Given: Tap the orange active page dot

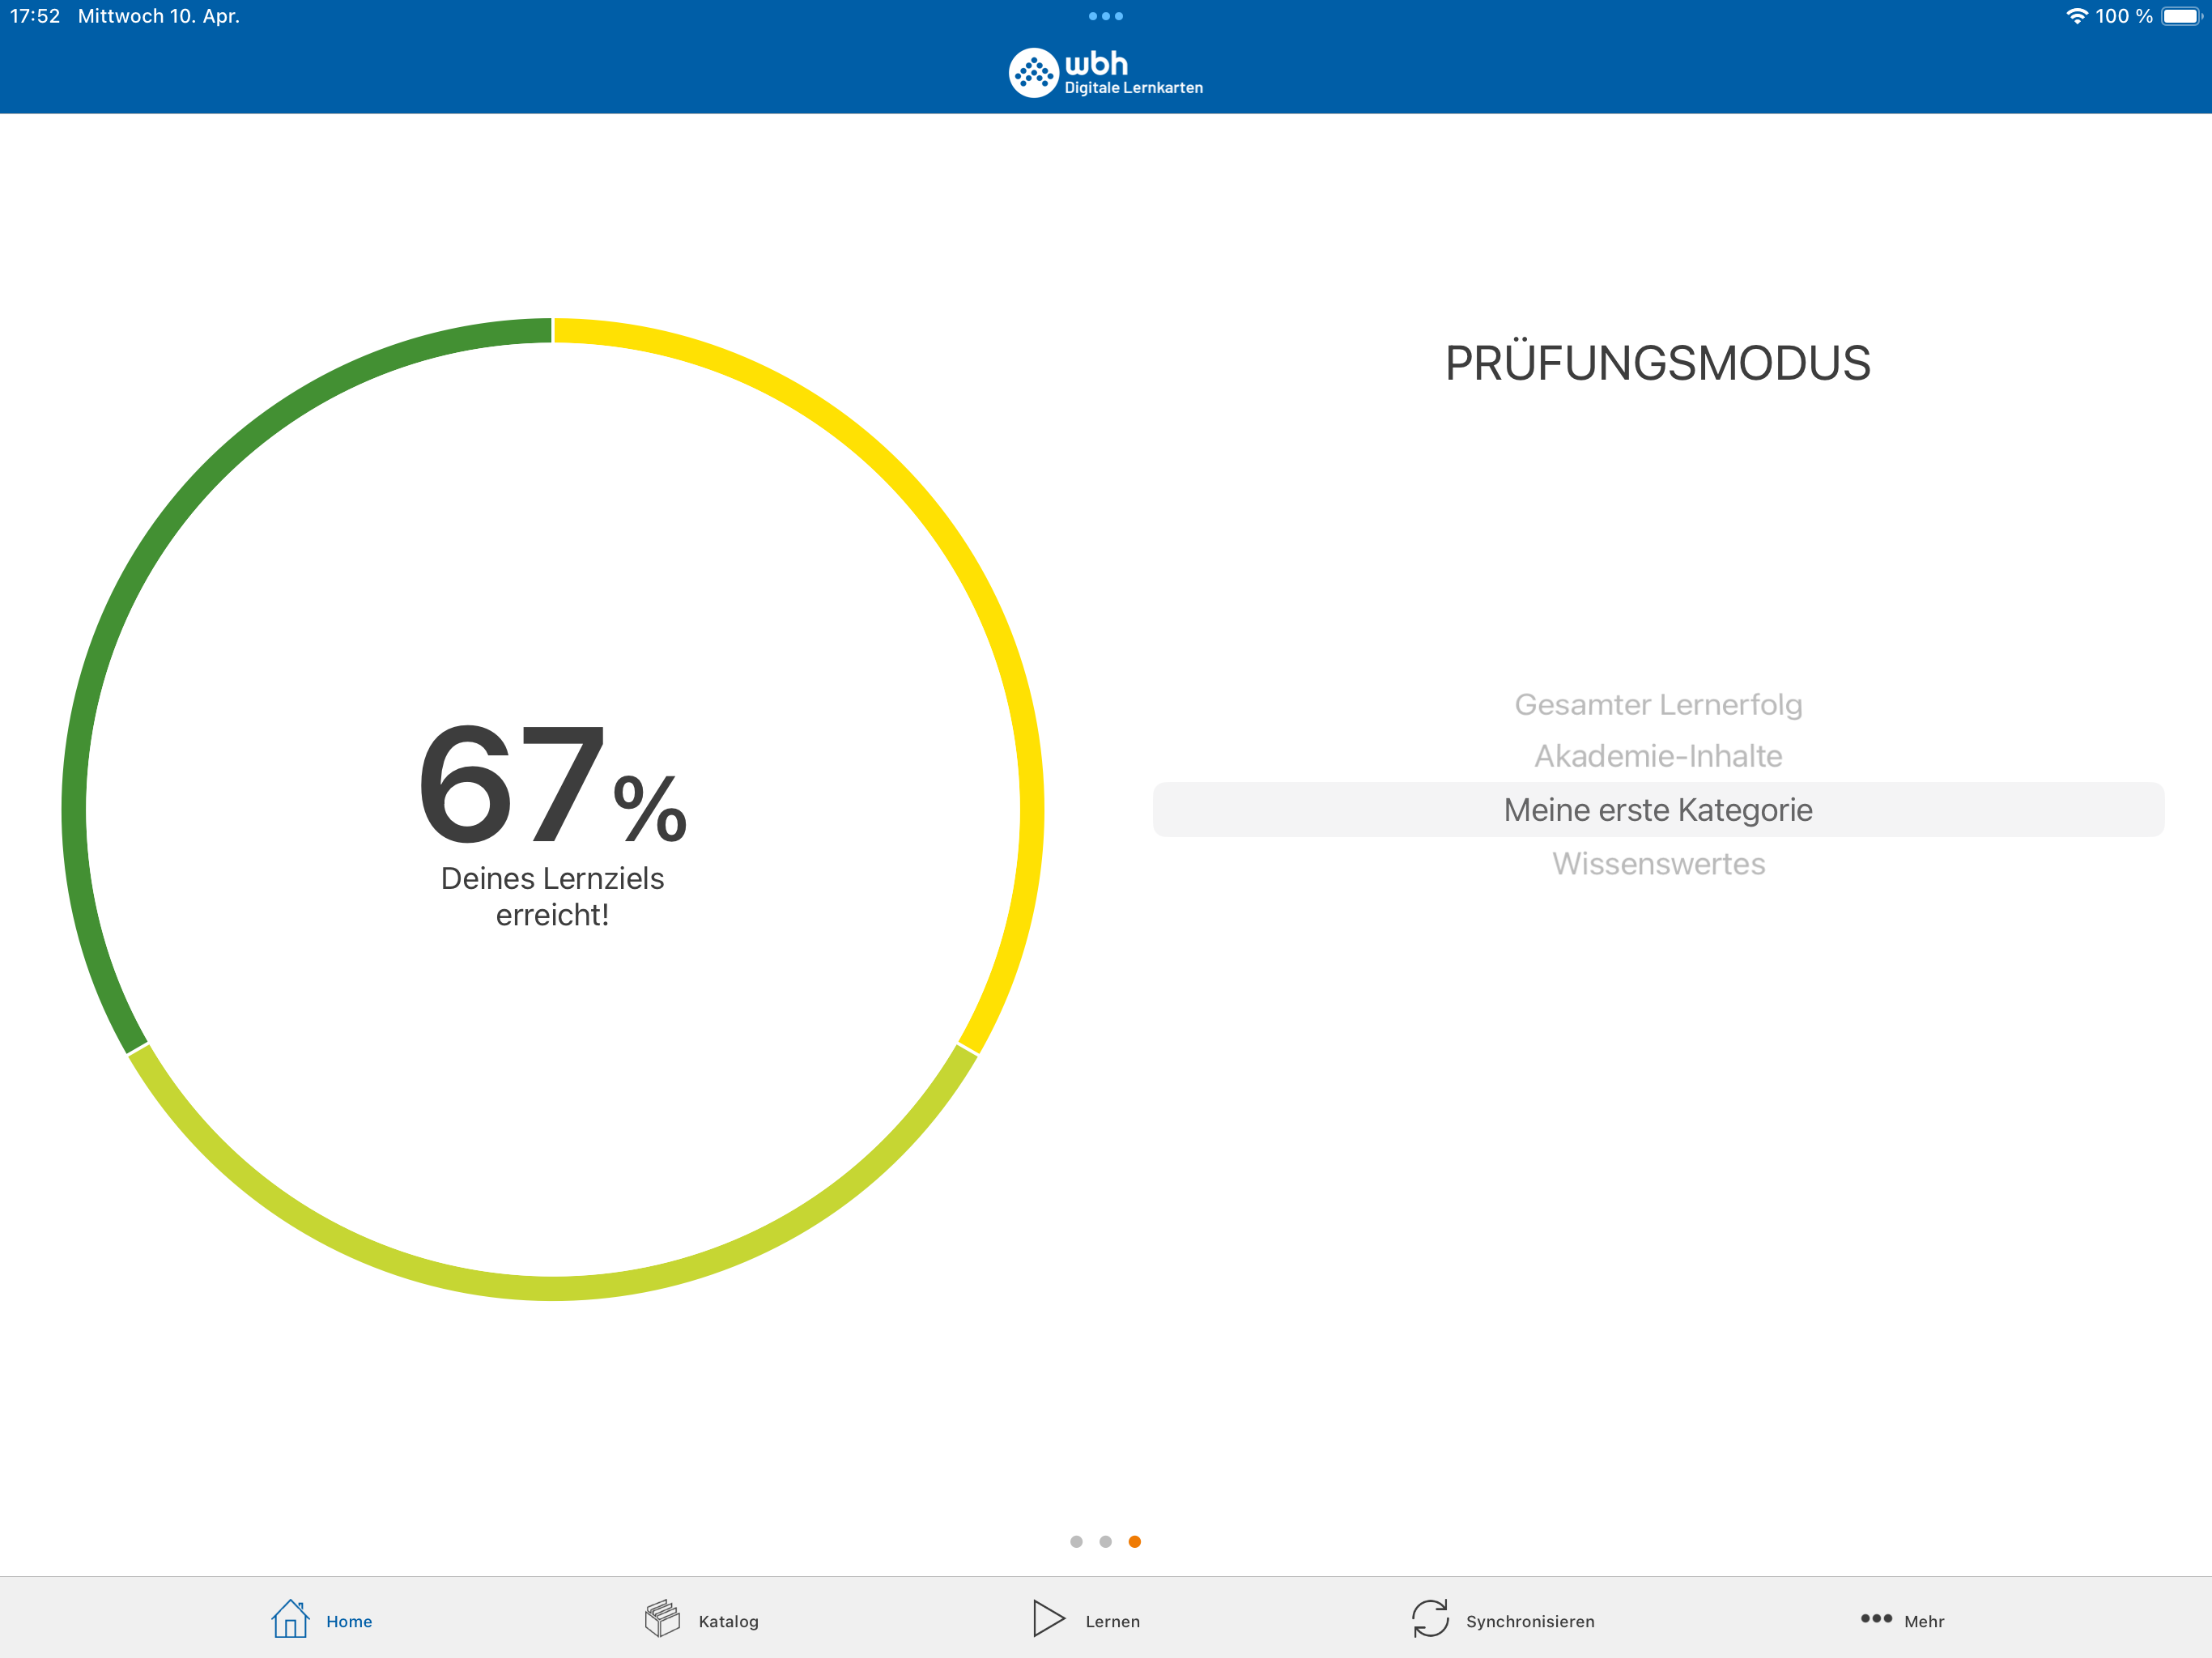Looking at the screenshot, I should pyautogui.click(x=1134, y=1541).
